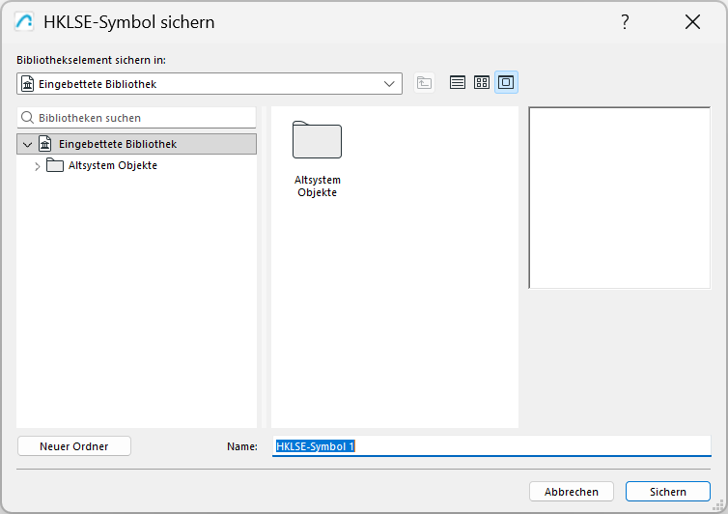The image size is (728, 514).
Task: Click the Name field with HKLSE-Symbol 1
Action: coord(491,446)
